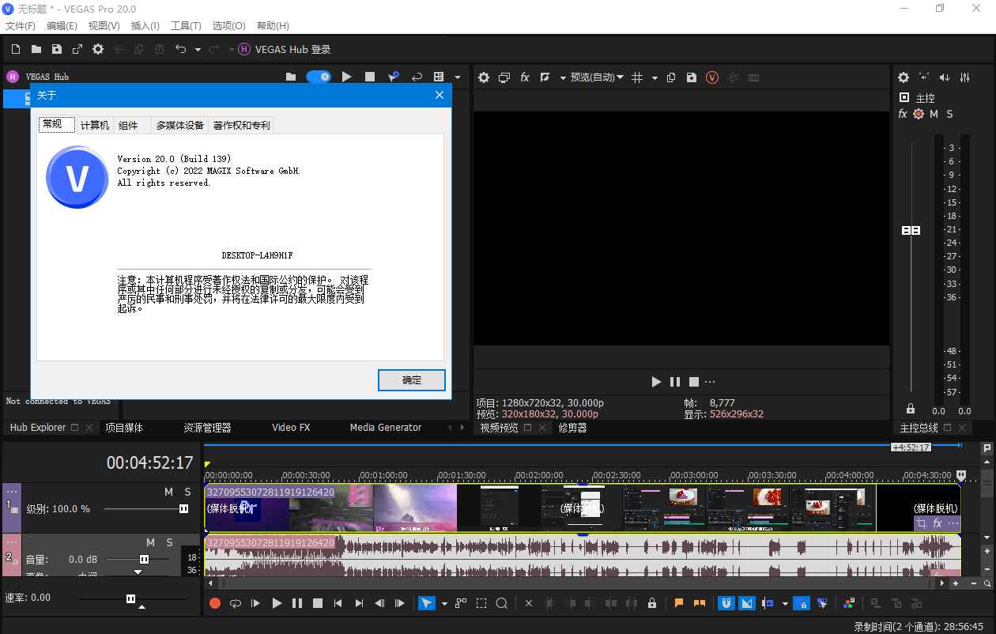
Task: Start recording with the red record button
Action: [213, 603]
